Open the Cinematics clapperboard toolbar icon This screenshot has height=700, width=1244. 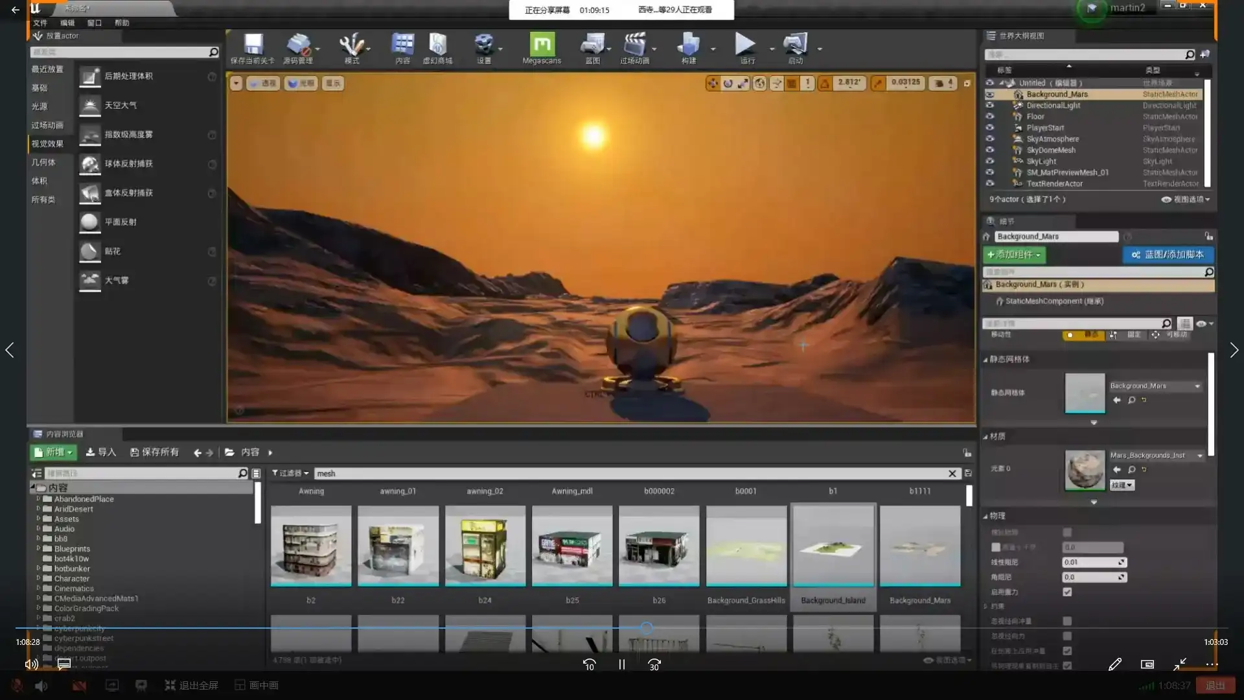coord(634,45)
